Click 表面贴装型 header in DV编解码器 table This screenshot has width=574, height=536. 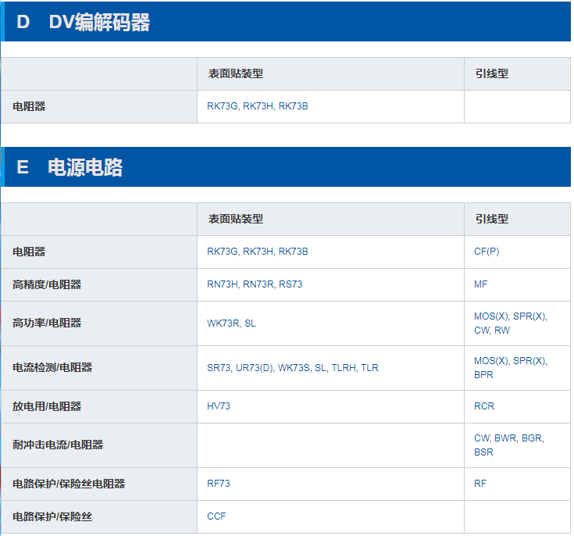[236, 73]
